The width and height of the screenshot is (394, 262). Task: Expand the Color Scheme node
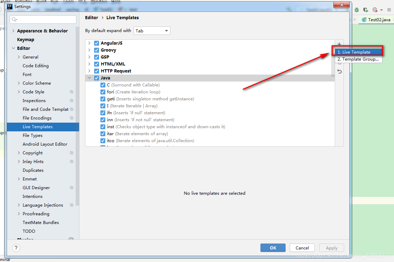click(19, 83)
